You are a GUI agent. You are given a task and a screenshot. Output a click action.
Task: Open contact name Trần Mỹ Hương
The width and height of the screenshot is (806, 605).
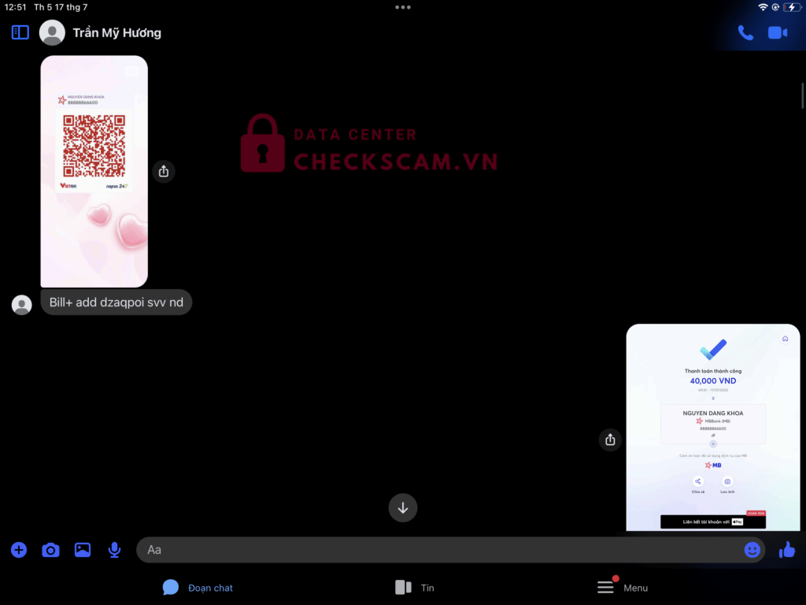[x=116, y=33]
